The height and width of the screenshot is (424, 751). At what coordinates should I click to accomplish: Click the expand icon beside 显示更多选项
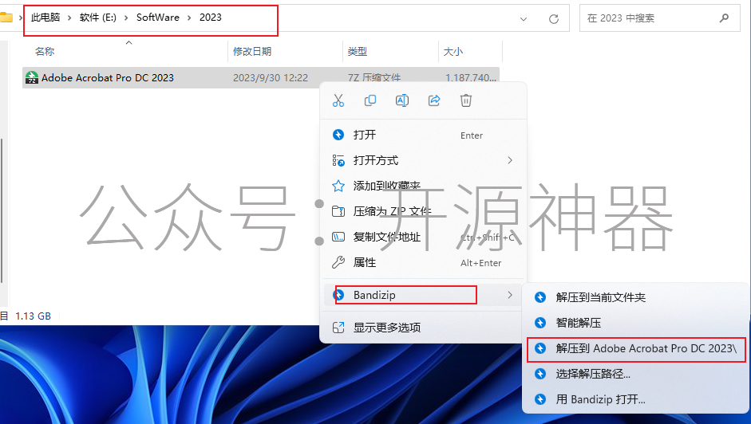(338, 328)
